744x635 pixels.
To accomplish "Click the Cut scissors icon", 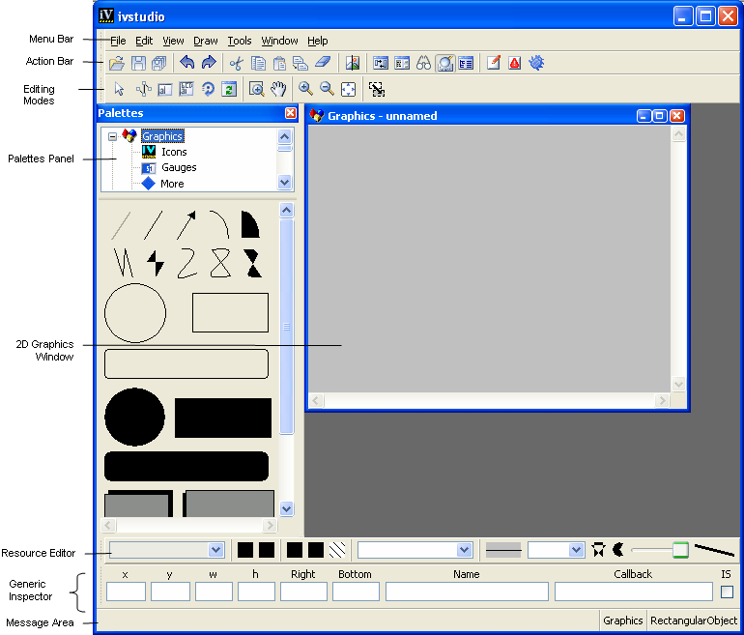I will (x=235, y=64).
